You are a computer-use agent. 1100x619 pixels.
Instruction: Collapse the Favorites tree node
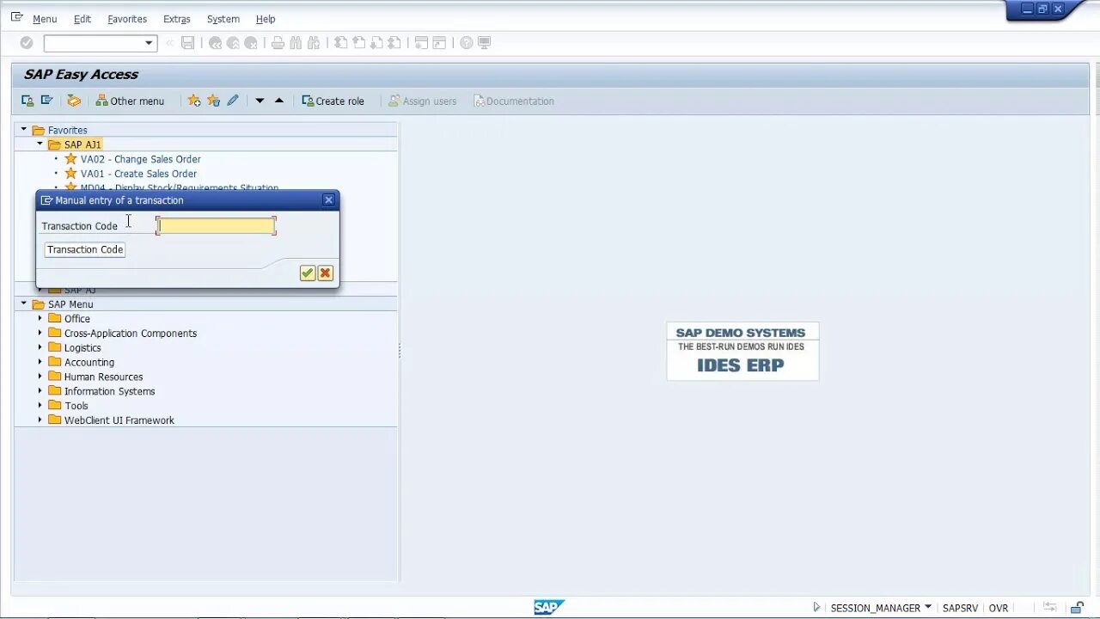pos(24,130)
